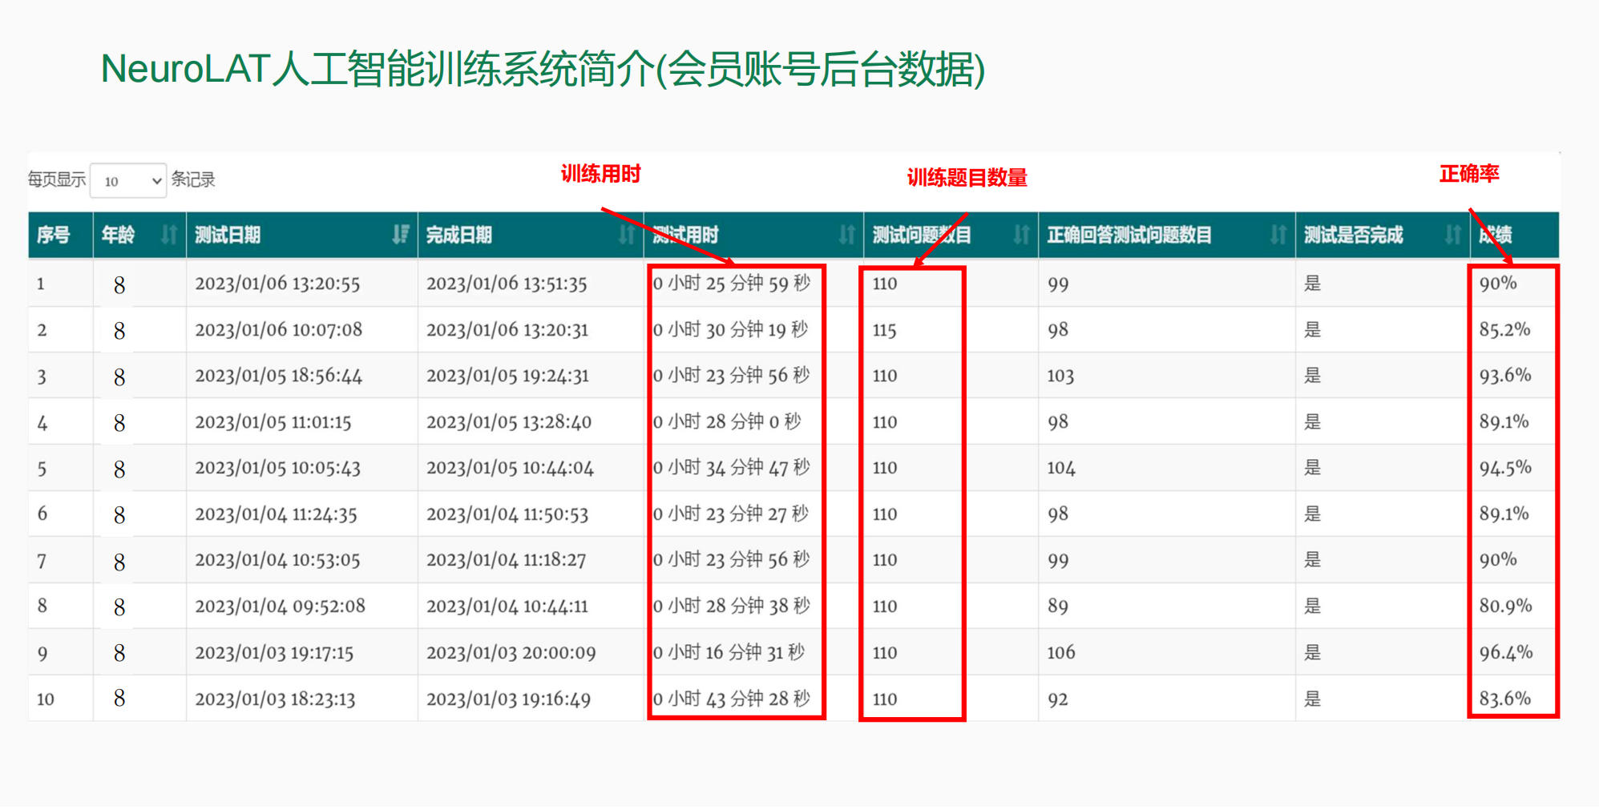Click correct answers value 104
Viewport: 1599px width, 810px height.
pos(1060,468)
